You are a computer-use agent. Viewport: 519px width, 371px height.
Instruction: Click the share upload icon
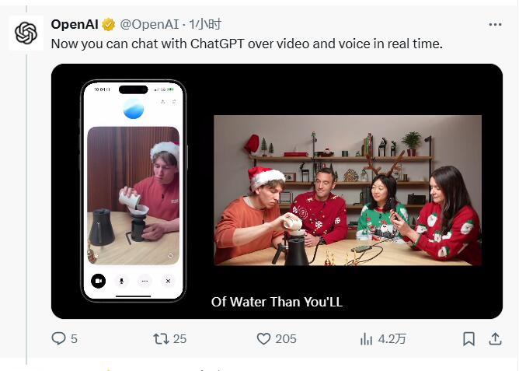click(x=495, y=338)
